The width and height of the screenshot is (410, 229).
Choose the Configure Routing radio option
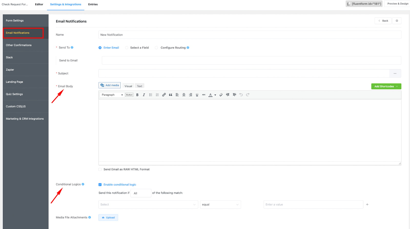156,48
